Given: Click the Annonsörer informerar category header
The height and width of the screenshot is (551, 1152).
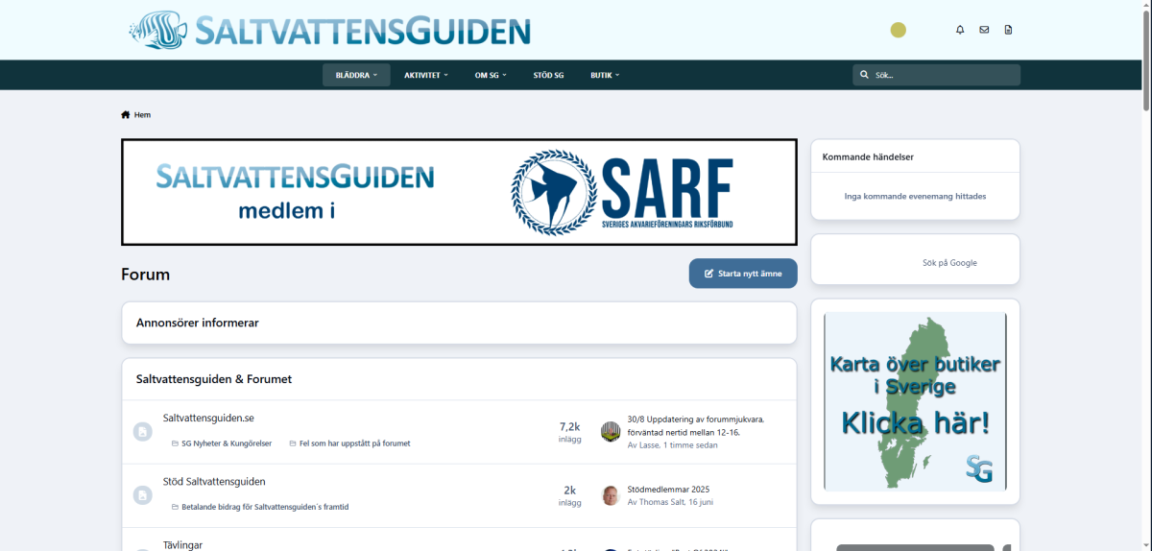Looking at the screenshot, I should [198, 323].
